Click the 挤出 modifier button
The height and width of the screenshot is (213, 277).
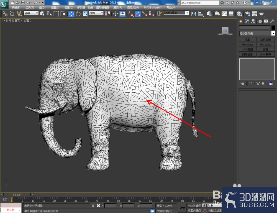coord(247,40)
